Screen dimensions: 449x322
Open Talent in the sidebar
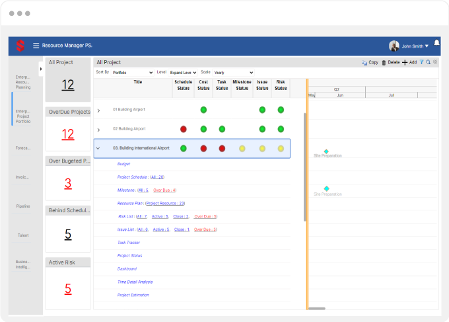[23, 235]
